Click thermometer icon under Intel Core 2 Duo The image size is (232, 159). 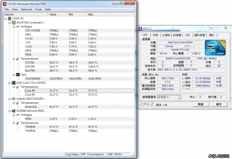coord(18,87)
